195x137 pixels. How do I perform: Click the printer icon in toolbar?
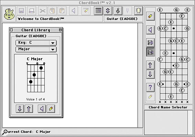[32, 11]
